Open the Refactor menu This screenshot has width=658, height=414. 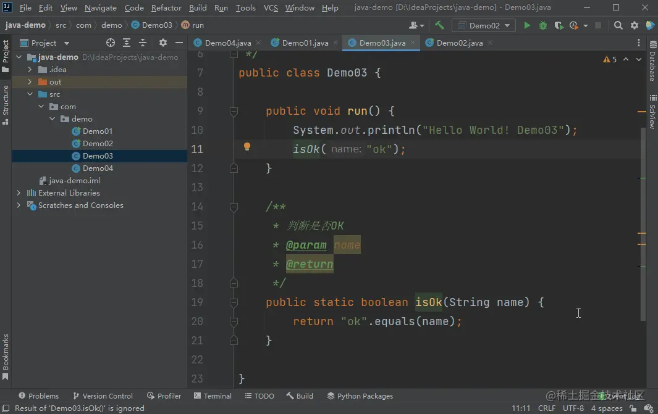pyautogui.click(x=167, y=7)
